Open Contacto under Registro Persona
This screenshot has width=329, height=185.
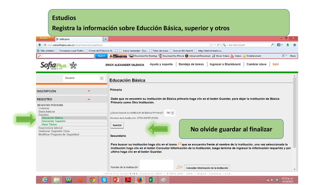pos(44,109)
